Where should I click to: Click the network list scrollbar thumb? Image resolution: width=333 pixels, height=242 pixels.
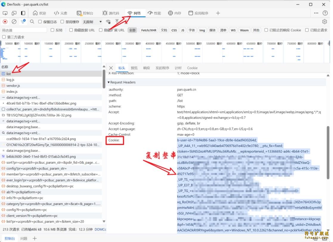pyautogui.click(x=104, y=79)
